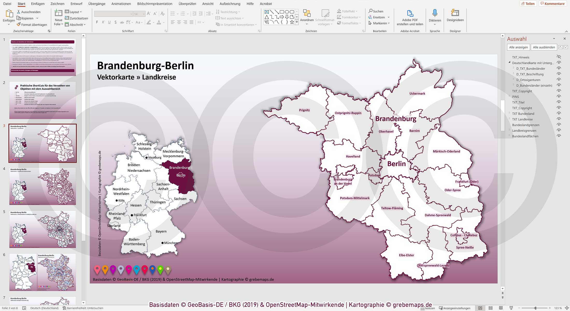This screenshot has width=570, height=311.
Task: Click the Alle ausblenden button
Action: pyautogui.click(x=544, y=47)
